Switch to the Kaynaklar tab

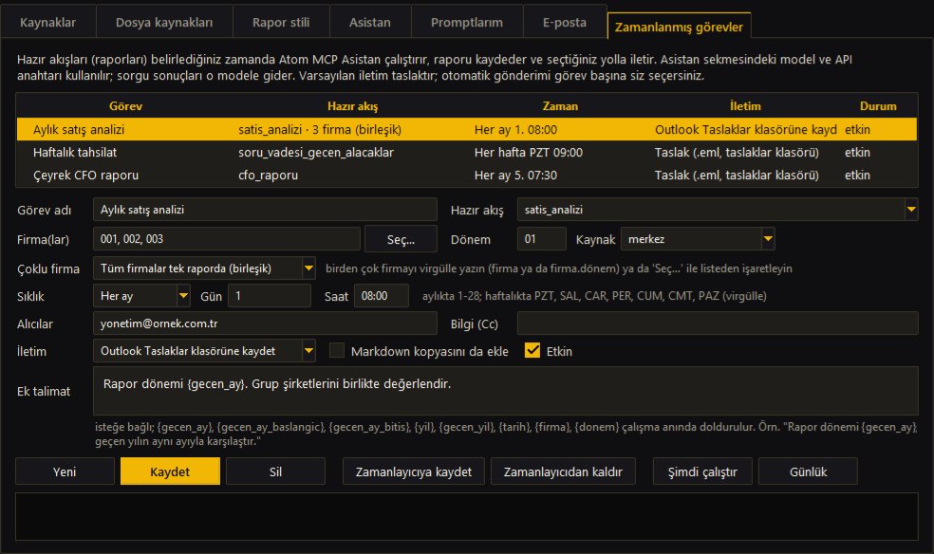coord(47,23)
